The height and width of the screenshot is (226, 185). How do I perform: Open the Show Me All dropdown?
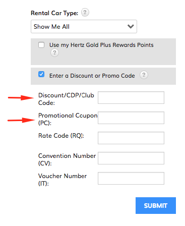(x=84, y=27)
